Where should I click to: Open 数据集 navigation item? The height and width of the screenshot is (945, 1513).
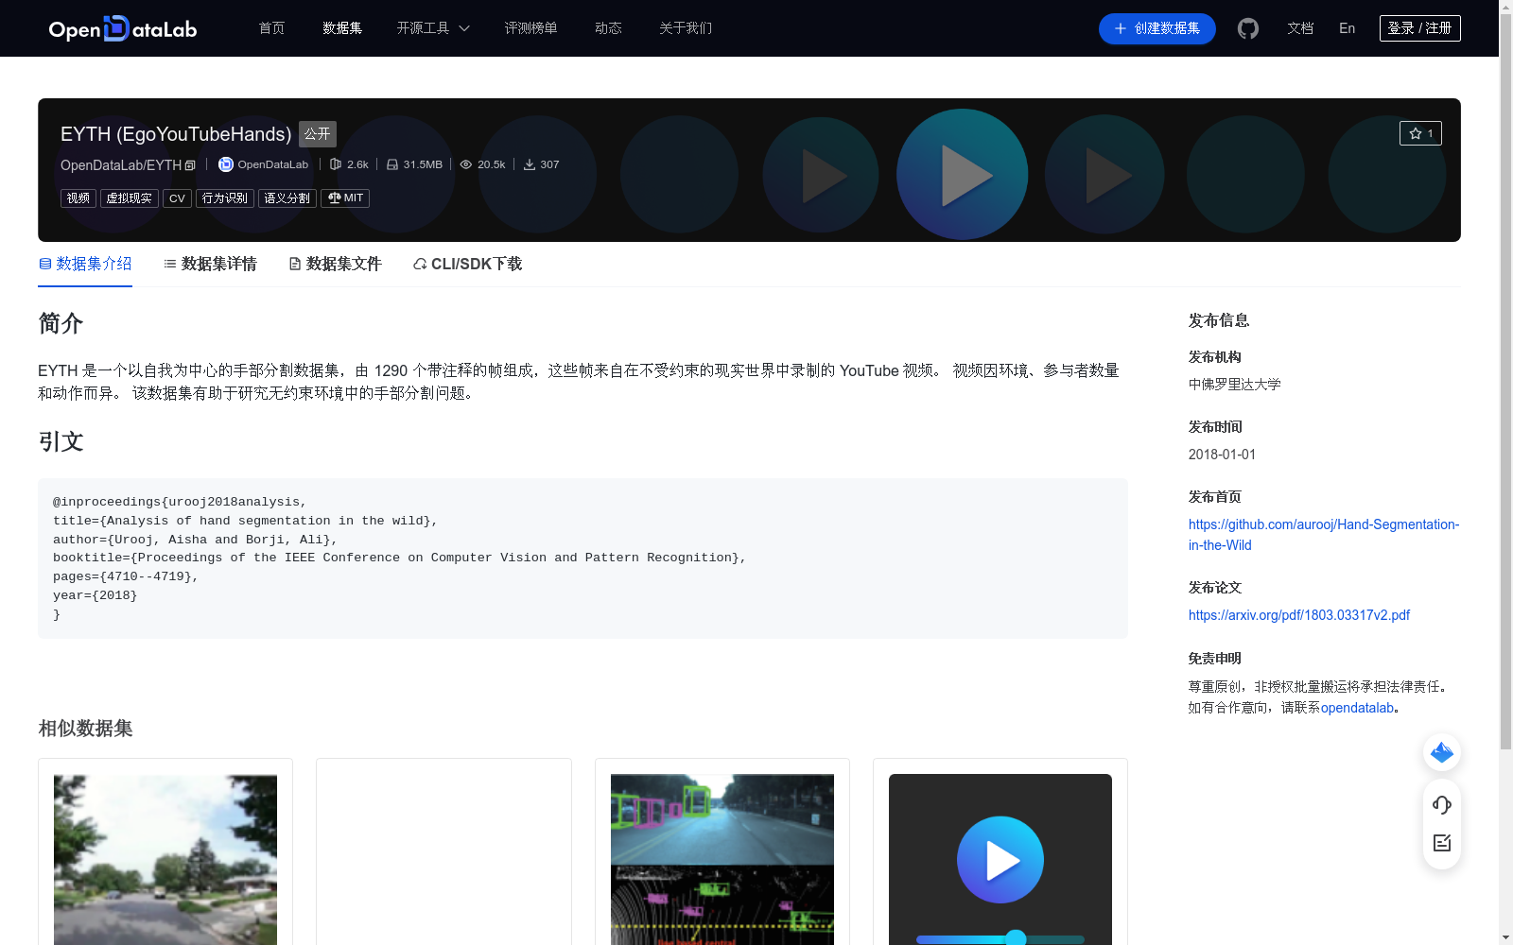click(342, 28)
